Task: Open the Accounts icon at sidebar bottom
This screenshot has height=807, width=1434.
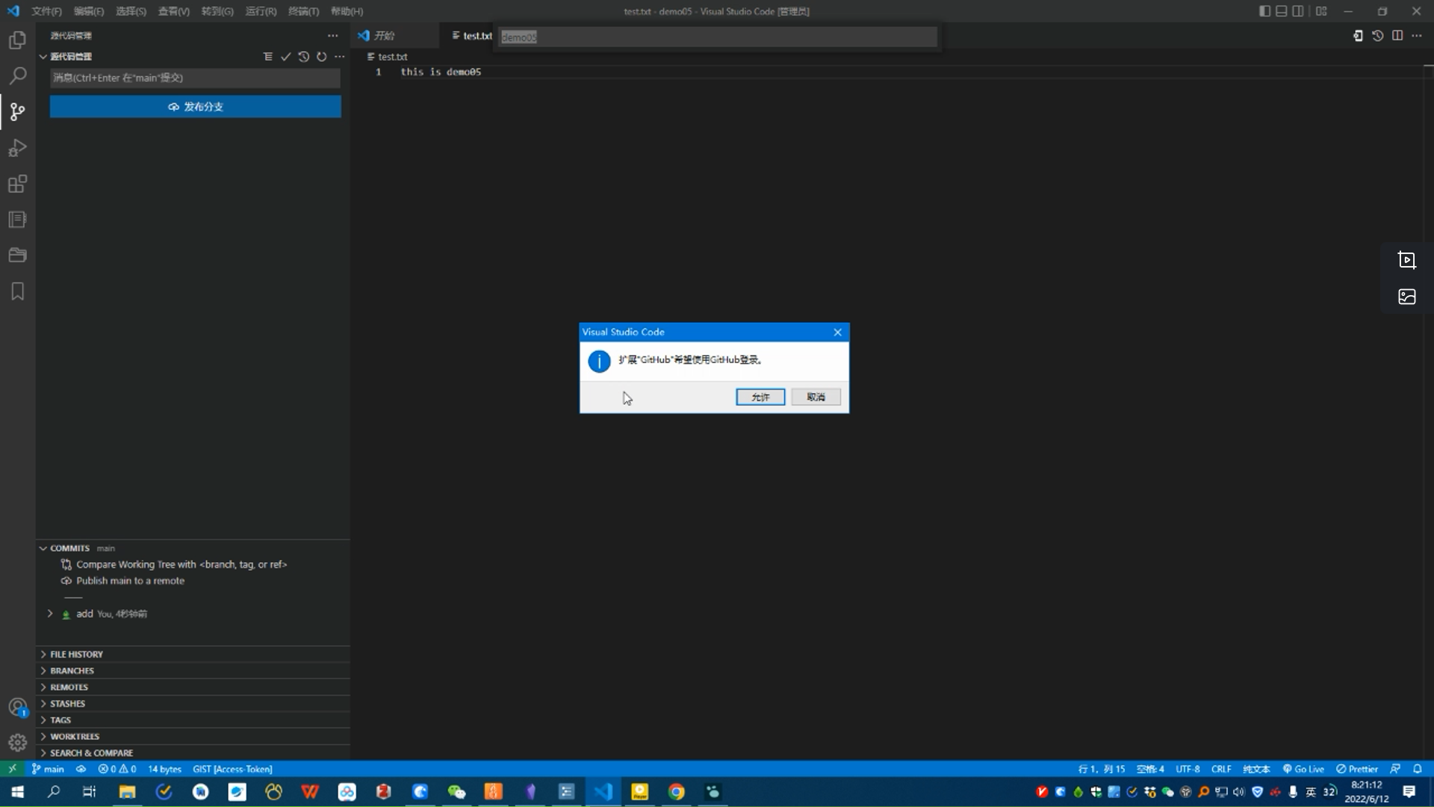Action: coord(17,707)
